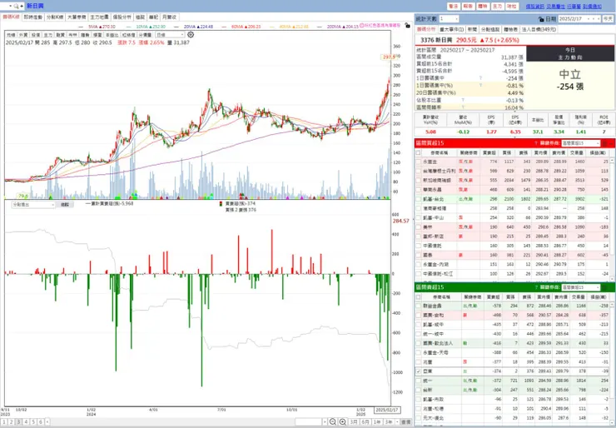Click the 2025/02/17 date marker on axis
The height and width of the screenshot is (428, 616).
pyautogui.click(x=387, y=410)
